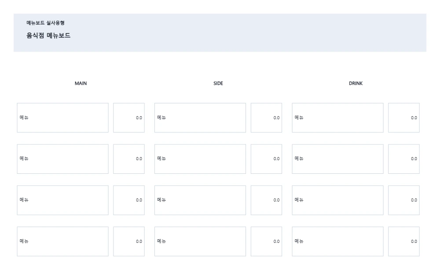Click the fourth-row menu name field under SIDE
Screen dimensions: 440x275
pyautogui.click(x=200, y=241)
